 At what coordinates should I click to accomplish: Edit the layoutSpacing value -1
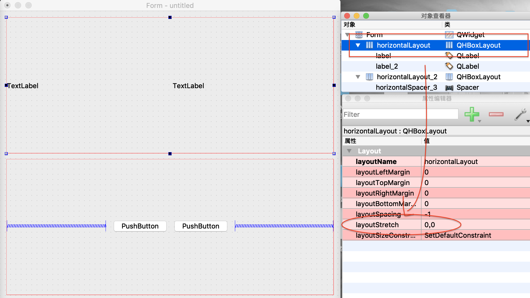476,214
